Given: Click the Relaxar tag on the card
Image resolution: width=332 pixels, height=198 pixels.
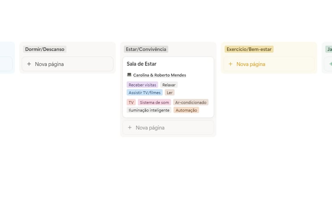Looking at the screenshot, I should coord(169,85).
